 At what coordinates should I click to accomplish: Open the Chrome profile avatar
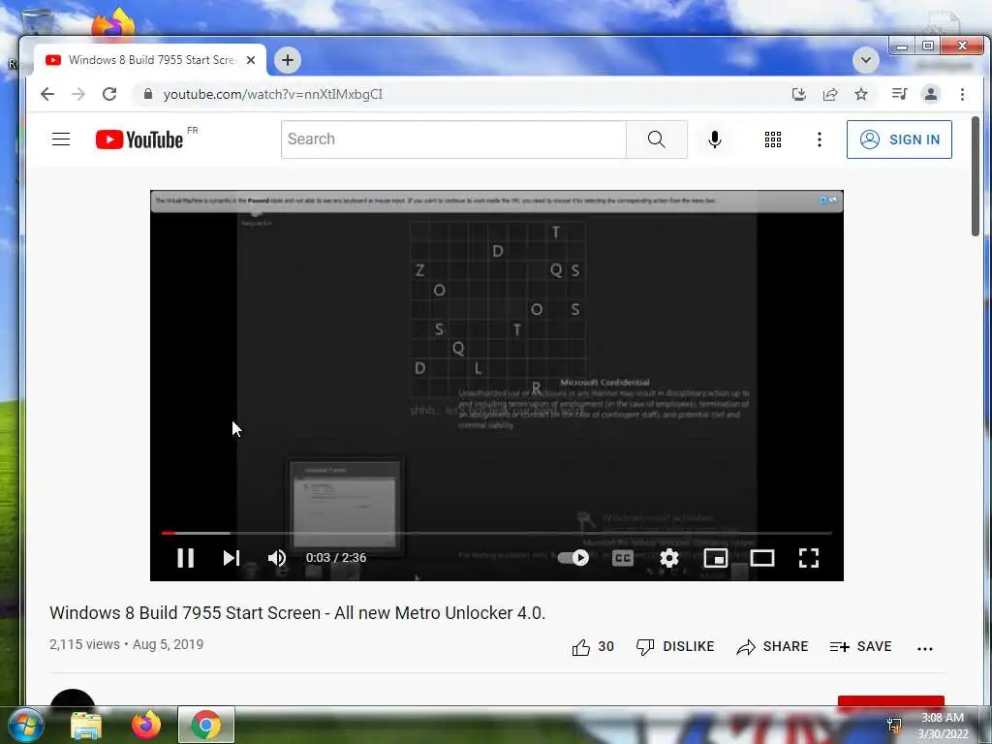931,94
